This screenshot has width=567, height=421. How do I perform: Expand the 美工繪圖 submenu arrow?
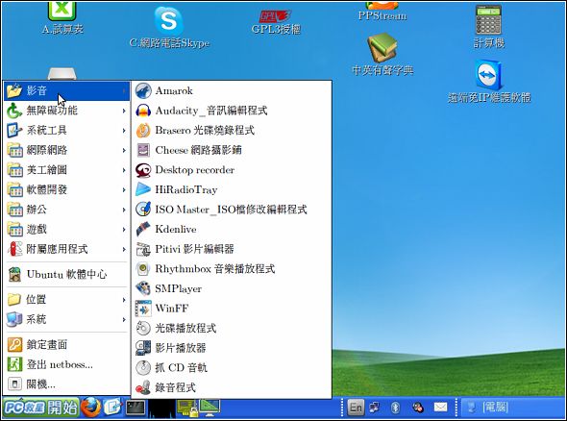click(x=124, y=170)
